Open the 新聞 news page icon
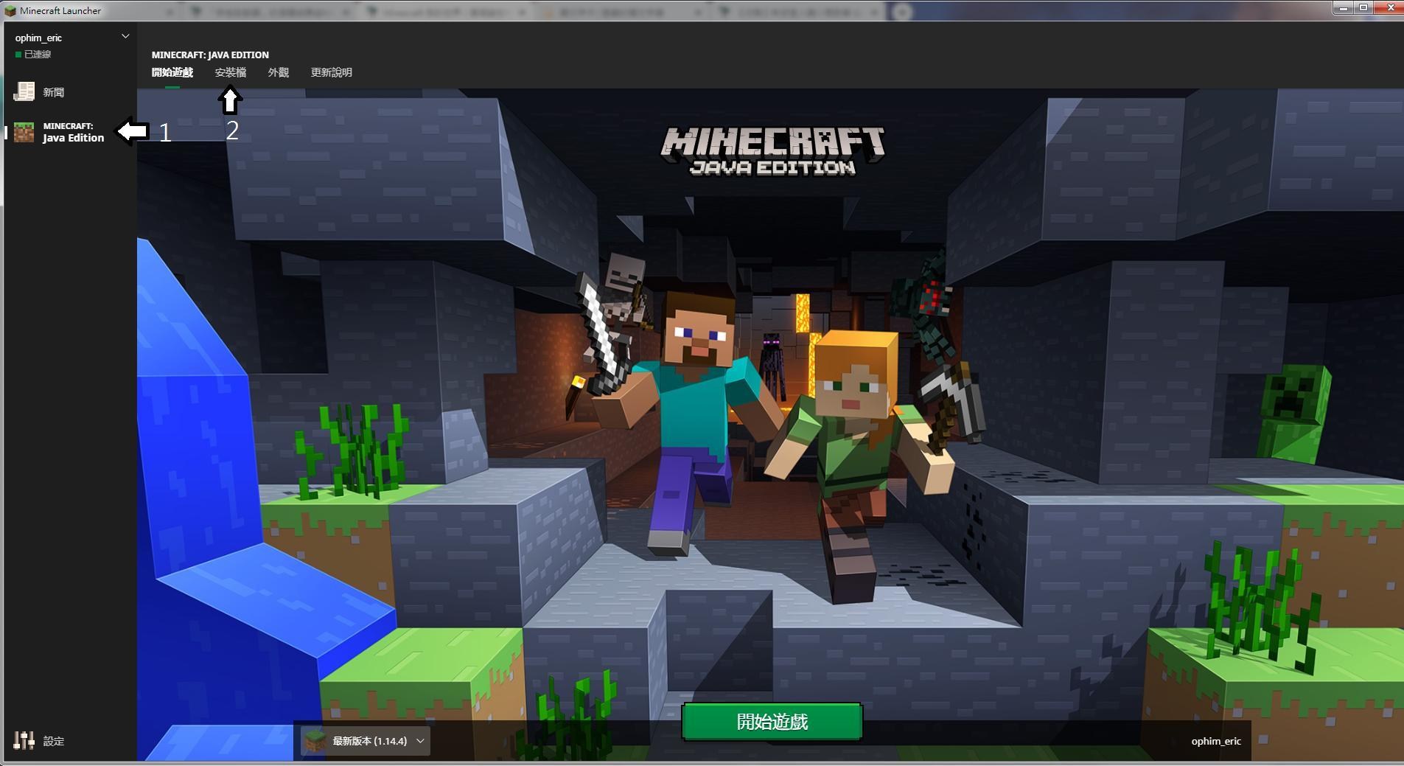This screenshot has width=1404, height=766. tap(24, 91)
